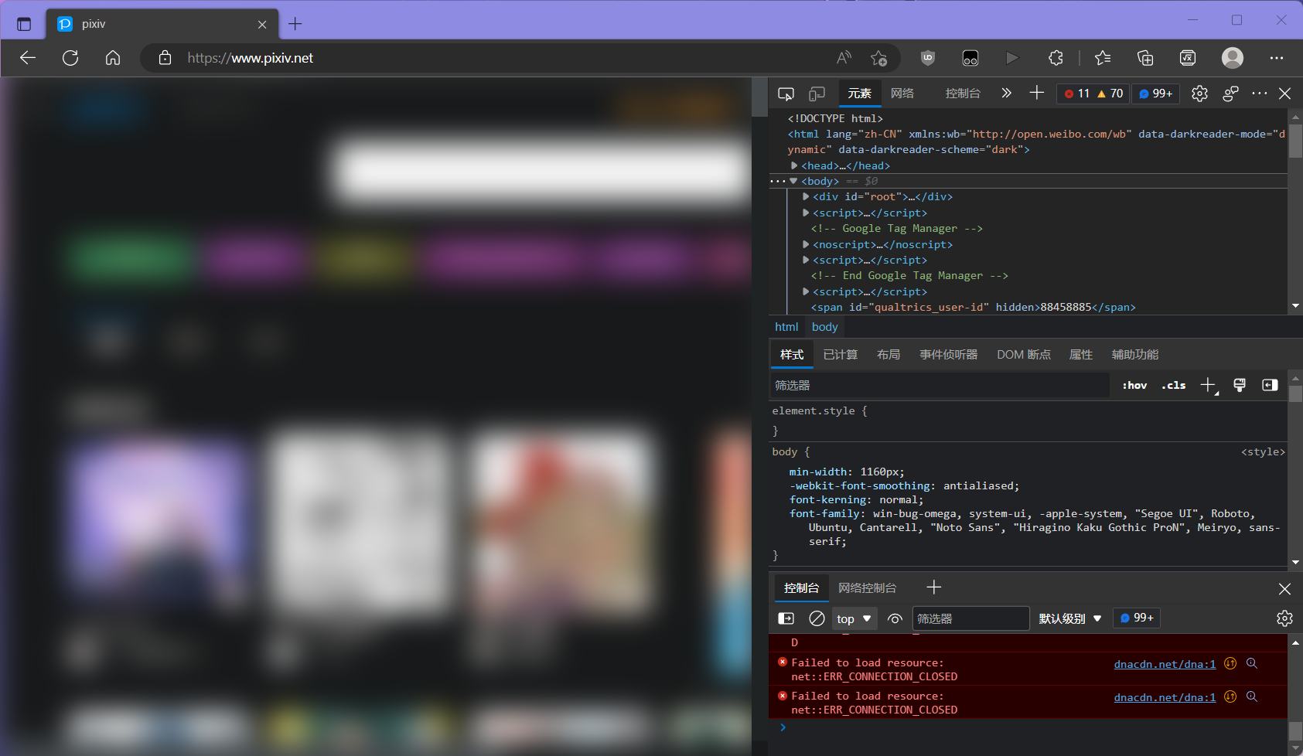Open DevTools settings gear
The width and height of the screenshot is (1303, 756).
[x=1199, y=94]
